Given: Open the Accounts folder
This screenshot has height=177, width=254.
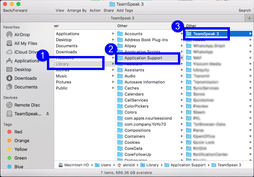Looking at the screenshot, I should coord(149,34).
